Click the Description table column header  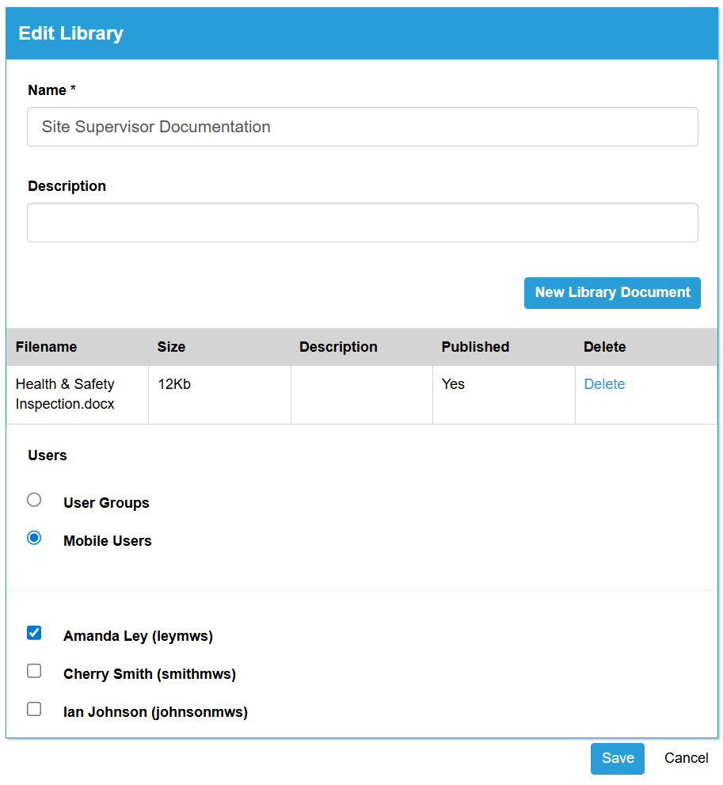coord(338,347)
